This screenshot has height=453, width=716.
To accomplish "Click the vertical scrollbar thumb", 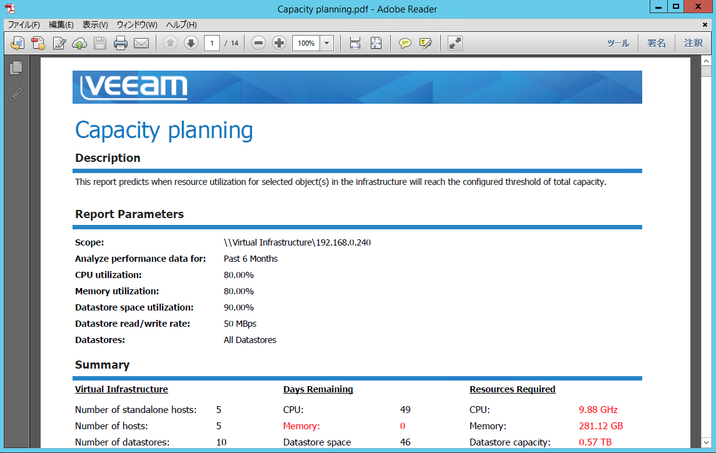I will click(x=707, y=71).
